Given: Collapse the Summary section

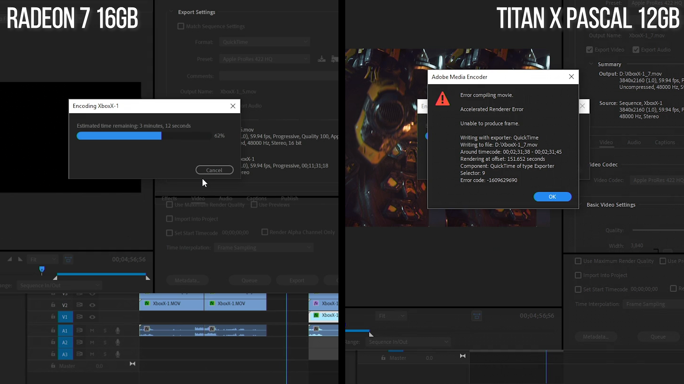Looking at the screenshot, I should point(591,64).
